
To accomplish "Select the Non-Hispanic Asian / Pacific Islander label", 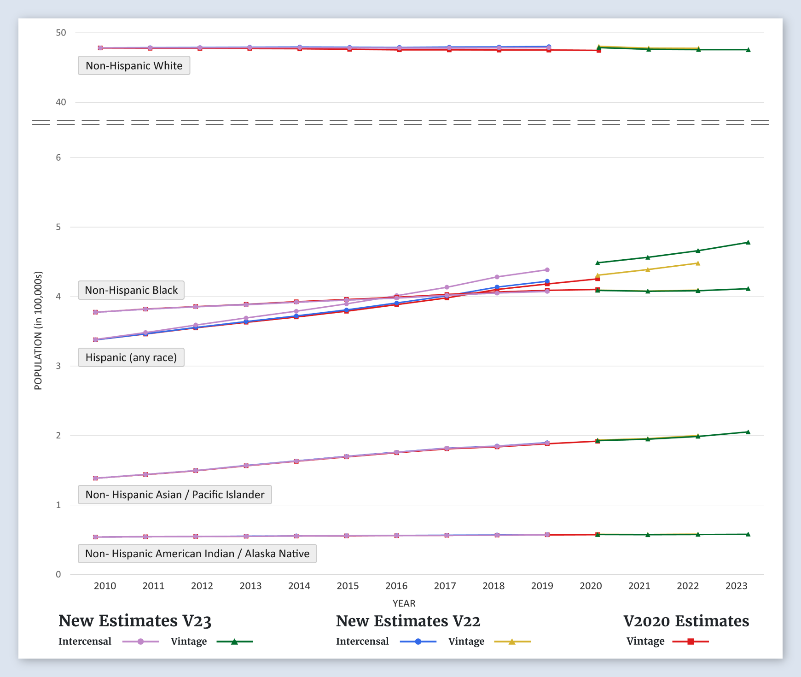I will coord(175,495).
